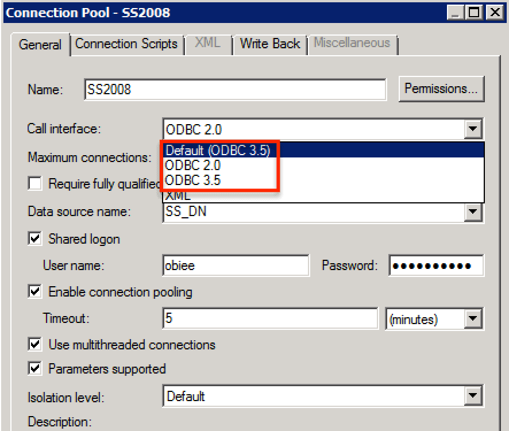Edit the Timeout value field

click(x=271, y=318)
